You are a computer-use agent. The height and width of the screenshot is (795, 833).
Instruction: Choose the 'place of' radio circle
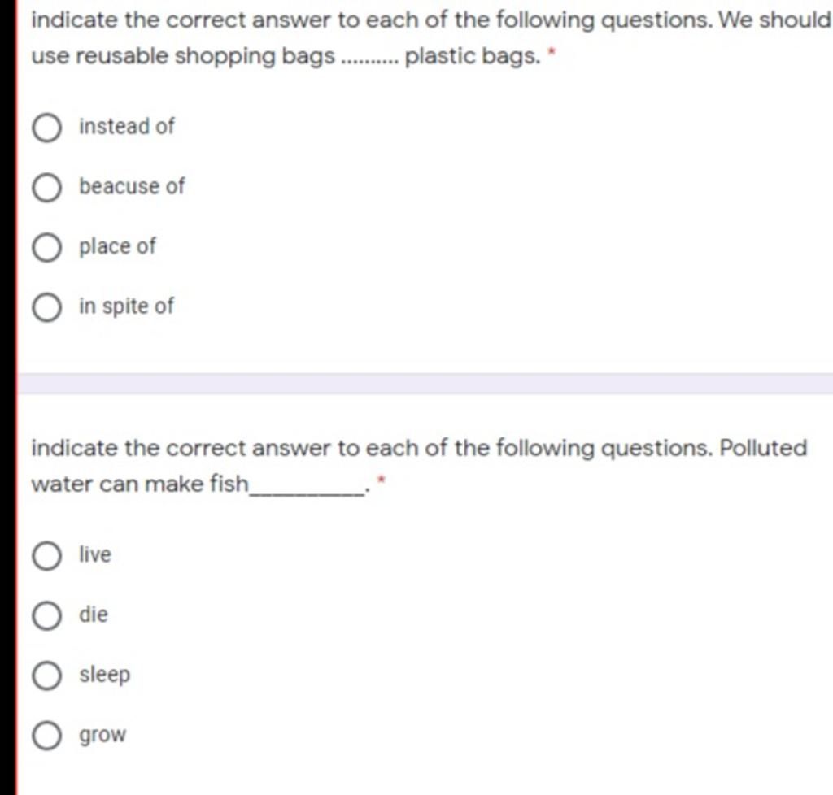click(x=47, y=247)
